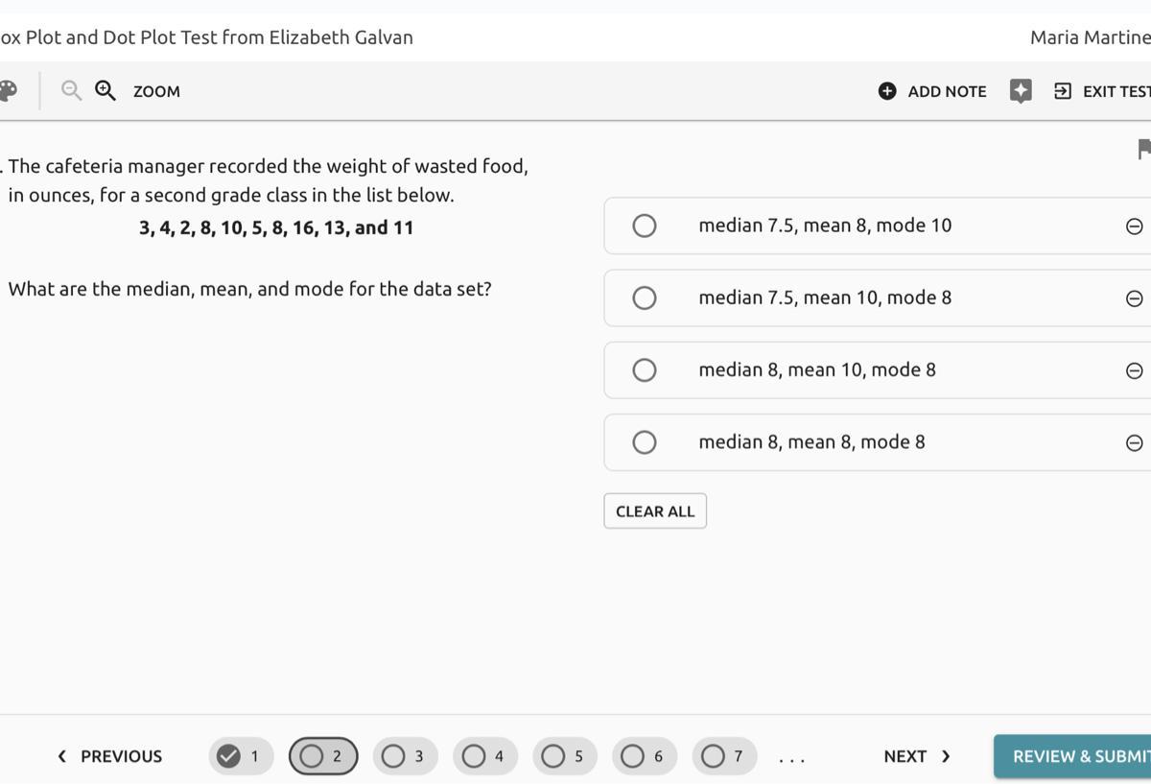Go to the next question

point(916,756)
